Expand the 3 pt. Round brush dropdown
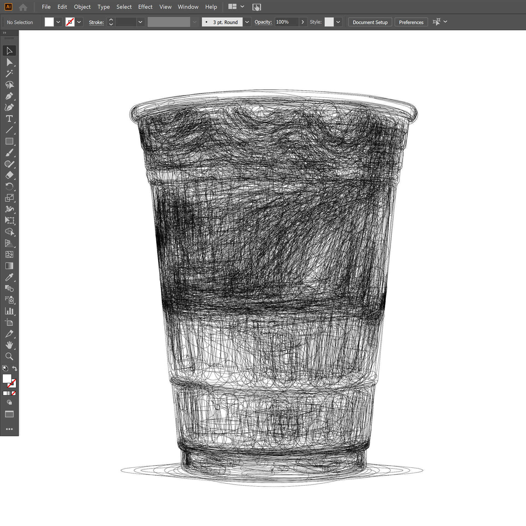The height and width of the screenshot is (526, 526). (247, 22)
